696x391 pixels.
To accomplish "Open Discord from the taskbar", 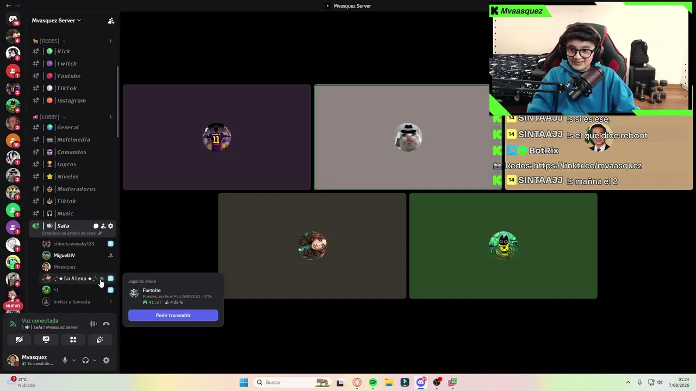I will coord(421,382).
